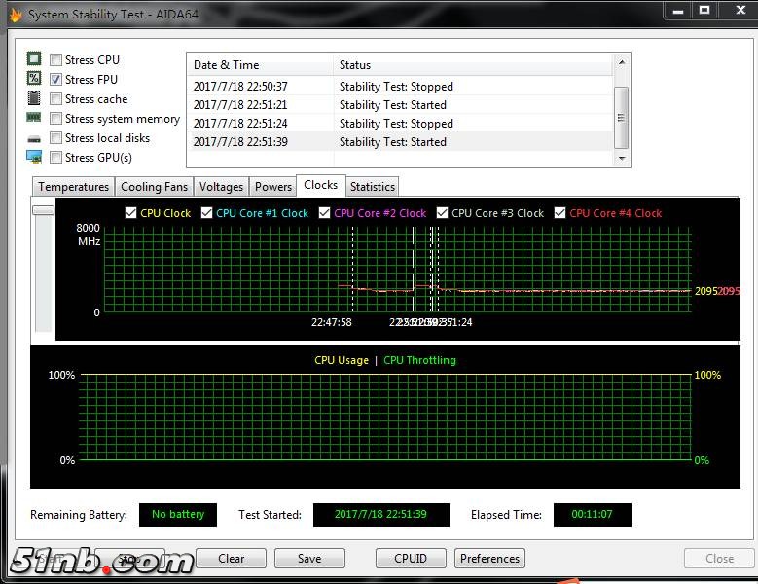758x584 pixels.
Task: Minimize the System Stability Test window
Action: pyautogui.click(x=678, y=11)
